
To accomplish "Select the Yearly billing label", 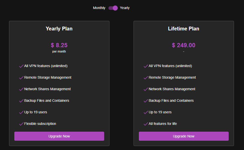I will 125,8.
